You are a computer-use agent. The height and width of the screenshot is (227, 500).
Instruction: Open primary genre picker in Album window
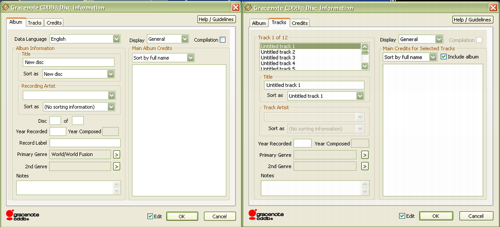117,155
